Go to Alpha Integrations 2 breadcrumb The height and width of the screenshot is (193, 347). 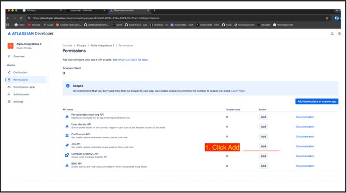pos(102,45)
